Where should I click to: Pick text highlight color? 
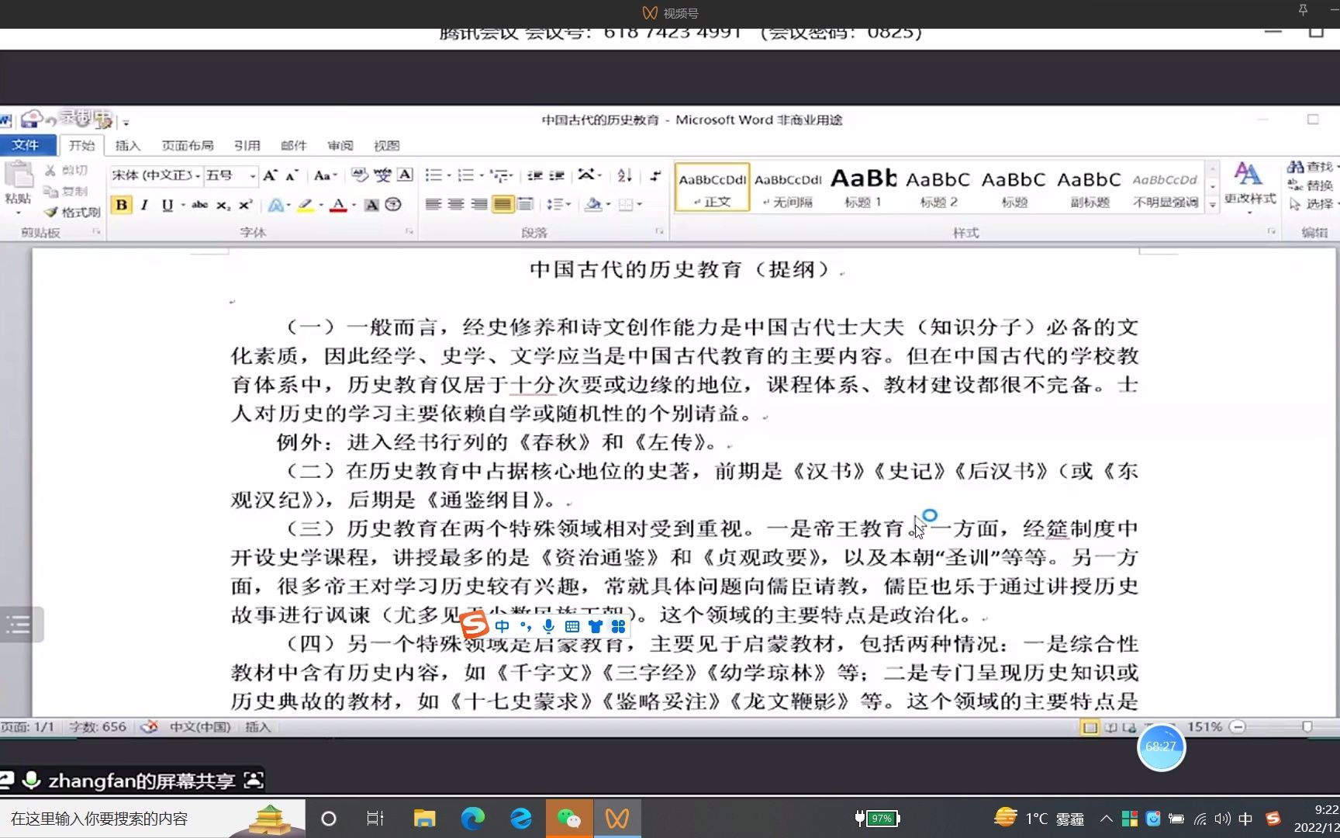306,205
